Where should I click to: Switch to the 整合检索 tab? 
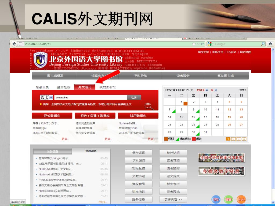(63, 87)
